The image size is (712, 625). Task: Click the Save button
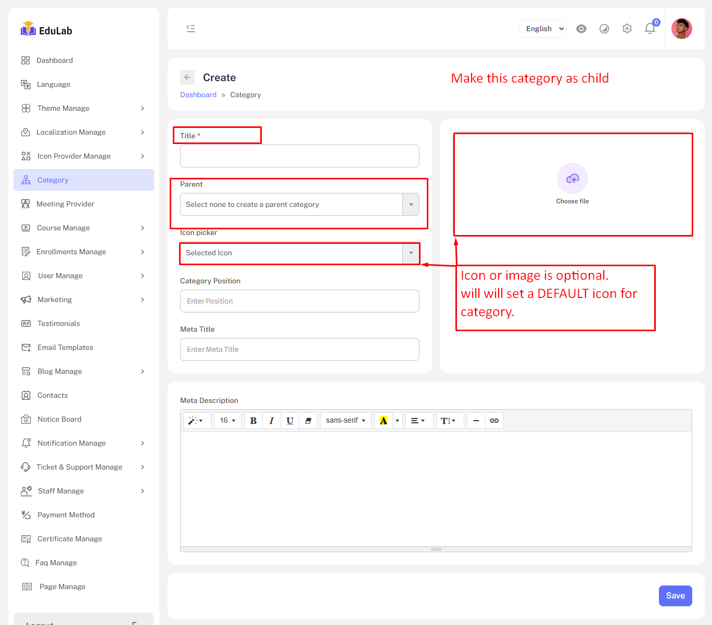pos(675,596)
